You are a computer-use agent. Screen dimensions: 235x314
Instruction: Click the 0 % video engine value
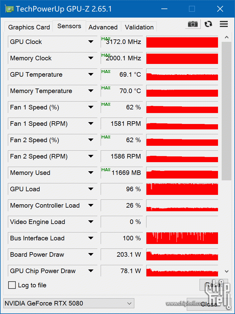point(135,222)
